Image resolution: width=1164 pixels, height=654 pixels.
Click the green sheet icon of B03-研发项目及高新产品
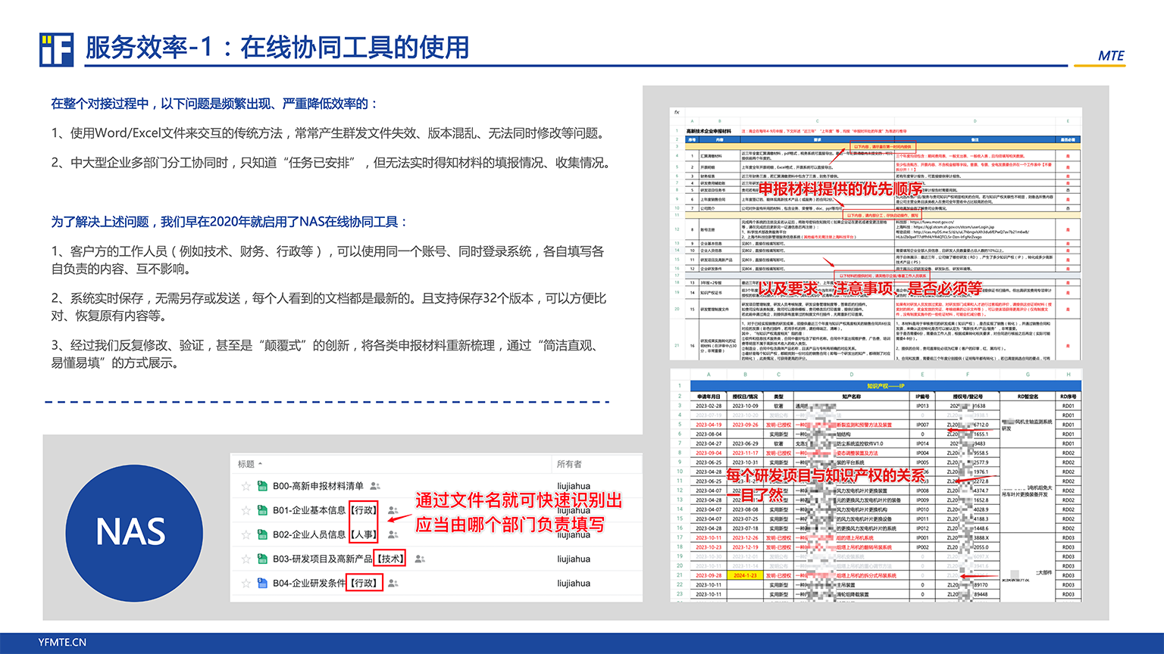tap(262, 559)
